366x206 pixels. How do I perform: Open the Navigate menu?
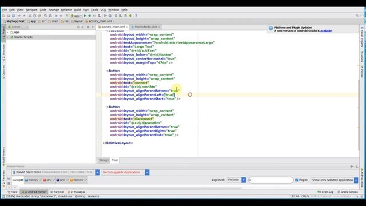31,10
